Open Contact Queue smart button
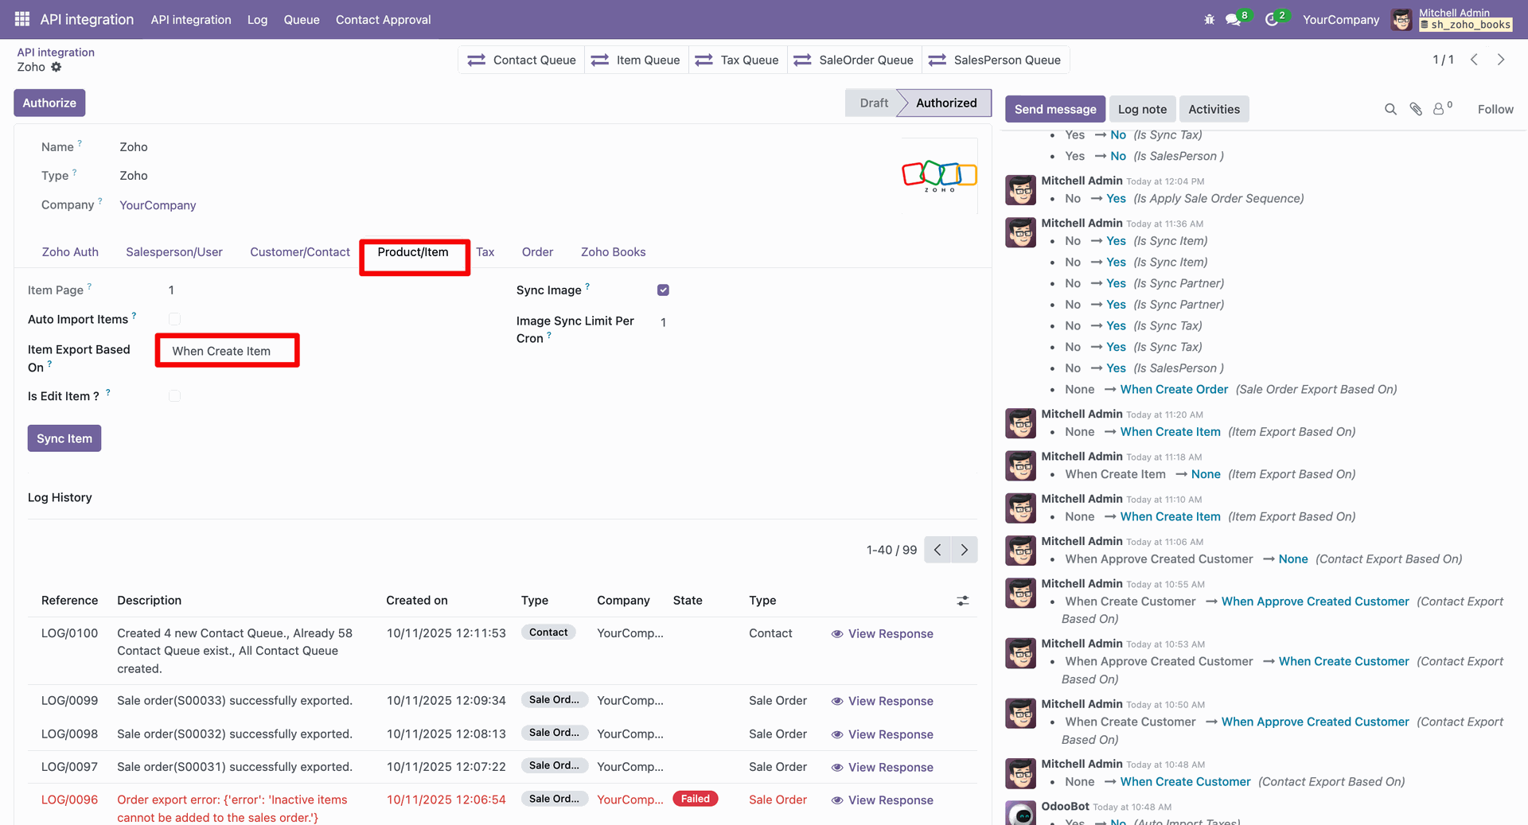Image resolution: width=1528 pixels, height=825 pixels. (521, 60)
